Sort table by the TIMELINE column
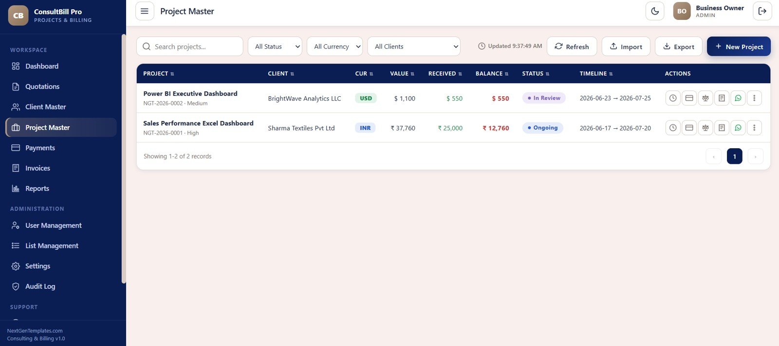 [x=596, y=74]
